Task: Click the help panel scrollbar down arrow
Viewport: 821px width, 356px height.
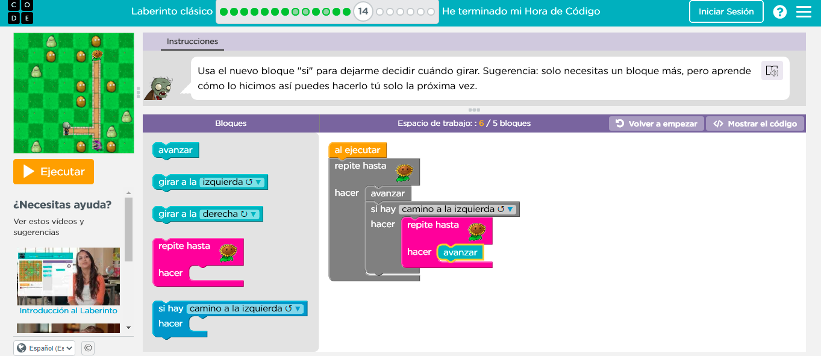Action: point(128,328)
